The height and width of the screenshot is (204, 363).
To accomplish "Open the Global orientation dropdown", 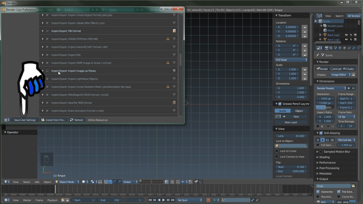I will click(130, 182).
